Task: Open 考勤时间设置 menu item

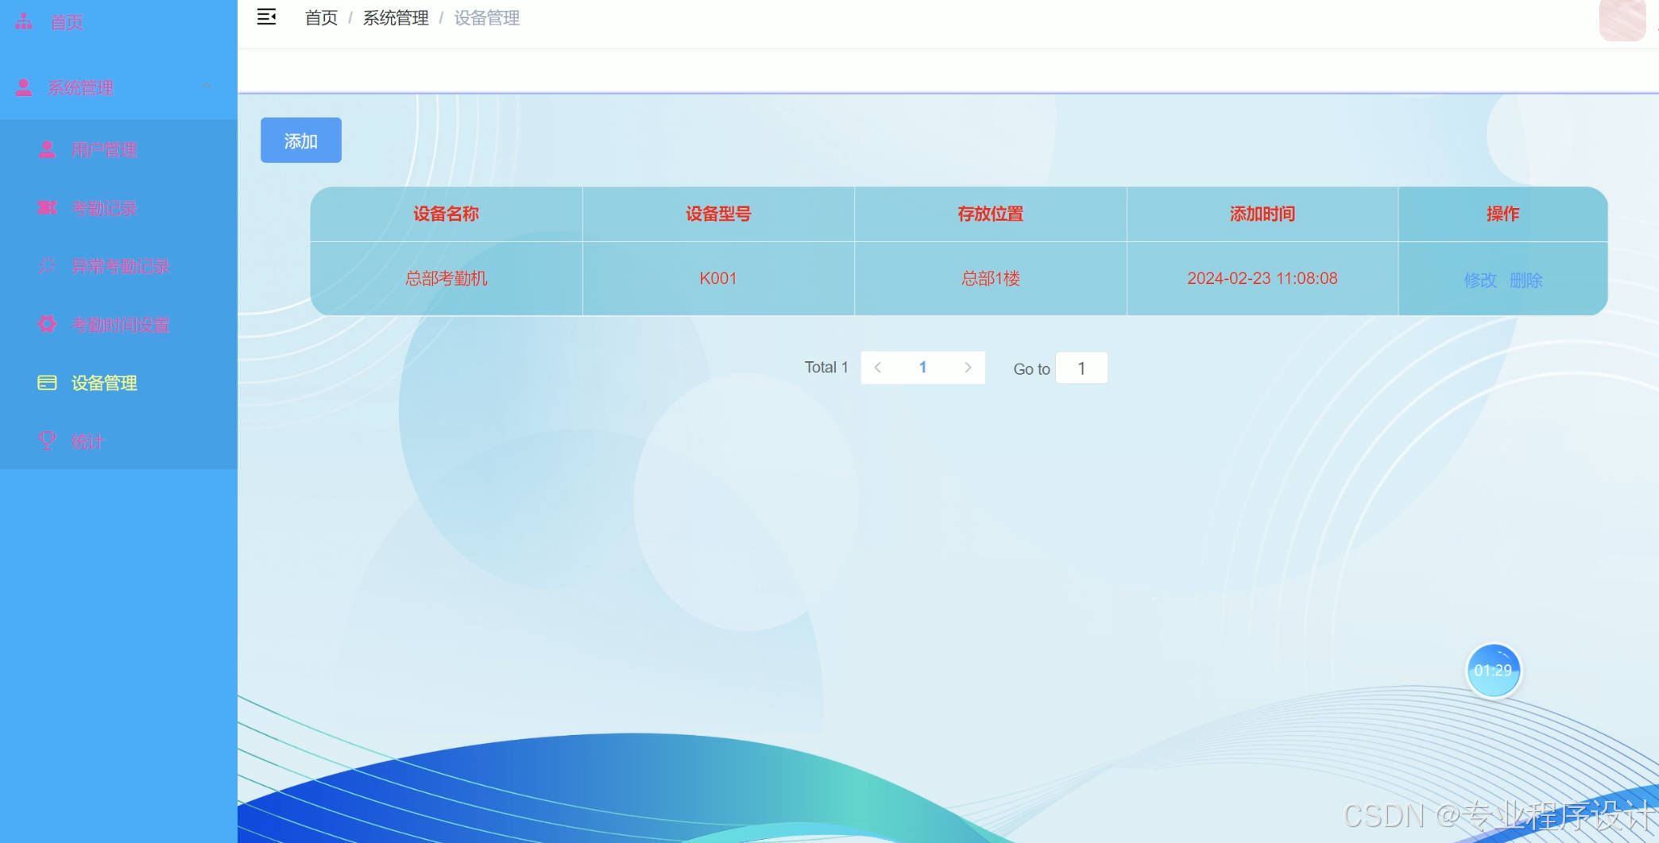Action: pyautogui.click(x=118, y=325)
